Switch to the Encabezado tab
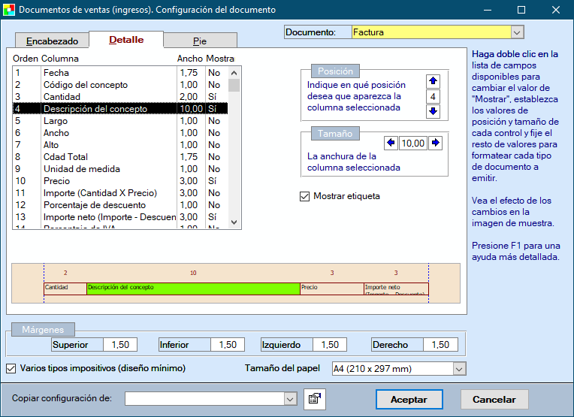The width and height of the screenshot is (574, 417). click(47, 41)
